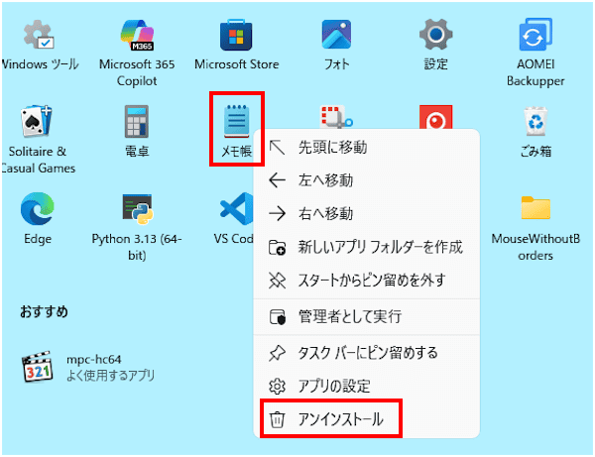Open the MouseWithoutBorders folder
595x457 pixels.
(535, 208)
